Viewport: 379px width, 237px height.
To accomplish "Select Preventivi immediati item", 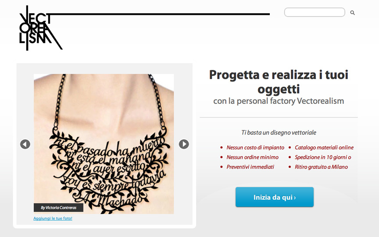I will click(250, 167).
